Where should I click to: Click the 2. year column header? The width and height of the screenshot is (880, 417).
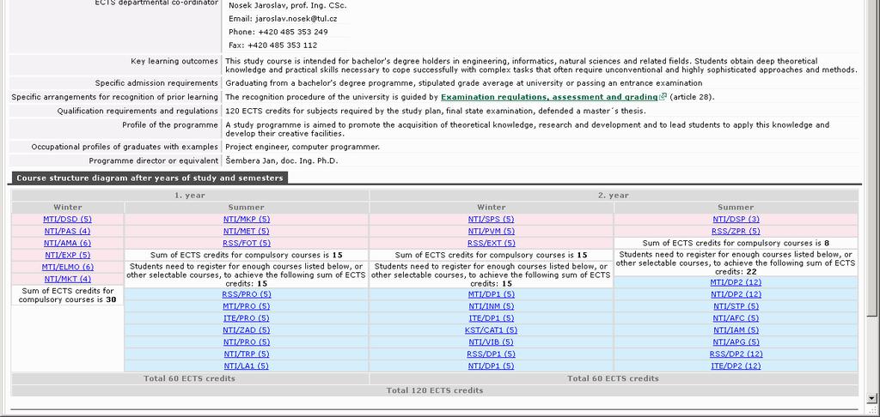(614, 196)
